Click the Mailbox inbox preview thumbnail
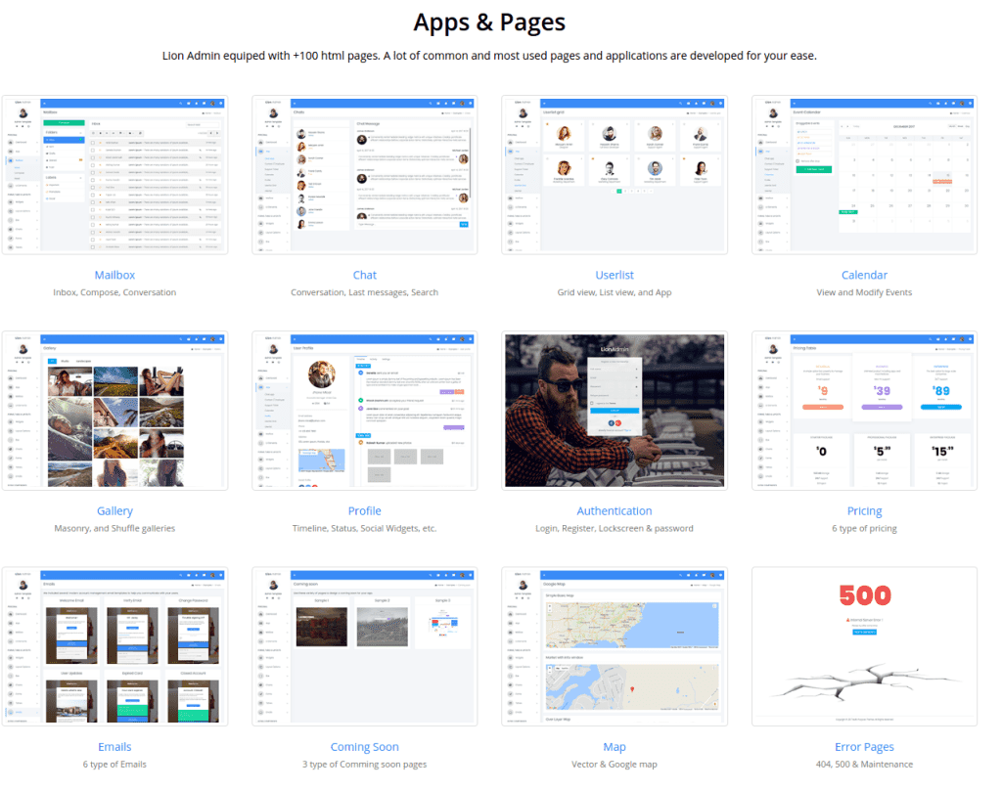The width and height of the screenshot is (1002, 790). 114,175
